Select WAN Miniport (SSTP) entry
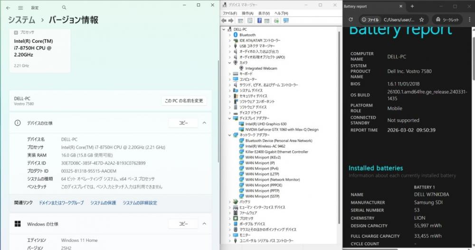 tap(262, 196)
